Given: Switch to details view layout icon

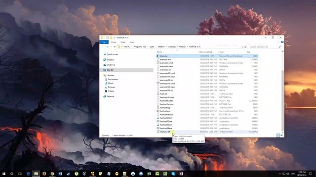Looking at the screenshot, I should 278,136.
